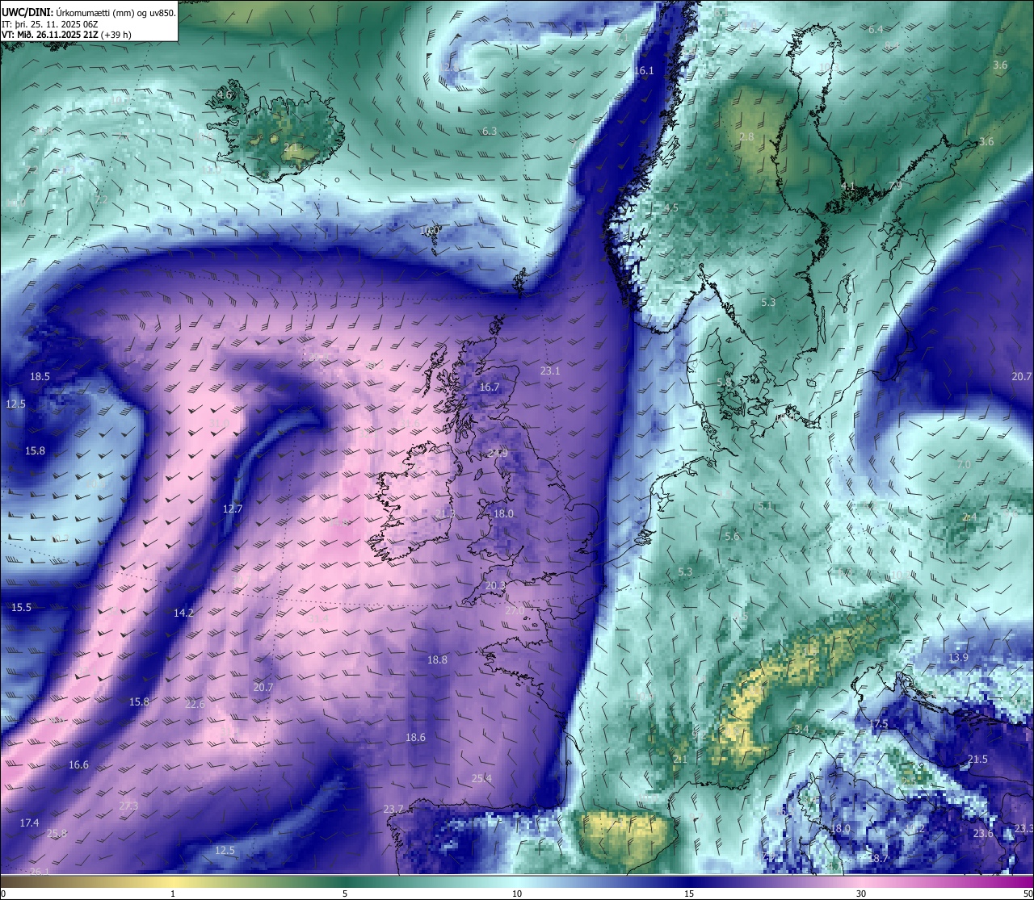Viewport: 1034px width, 900px height.
Task: Click the 23.1 value in the North Sea
Action: [550, 370]
